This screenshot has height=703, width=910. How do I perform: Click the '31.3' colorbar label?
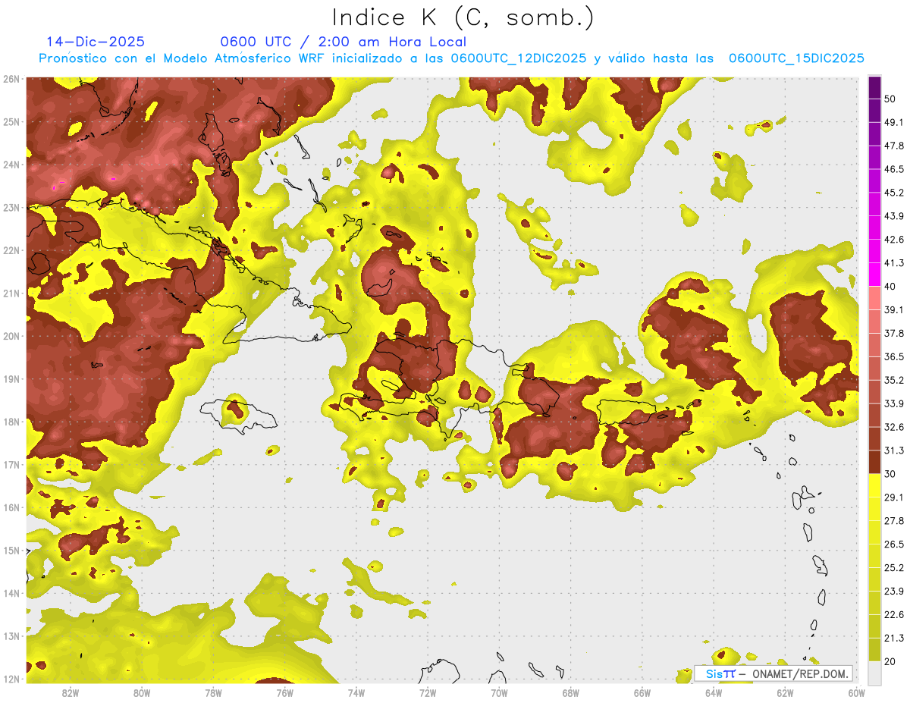coord(894,450)
